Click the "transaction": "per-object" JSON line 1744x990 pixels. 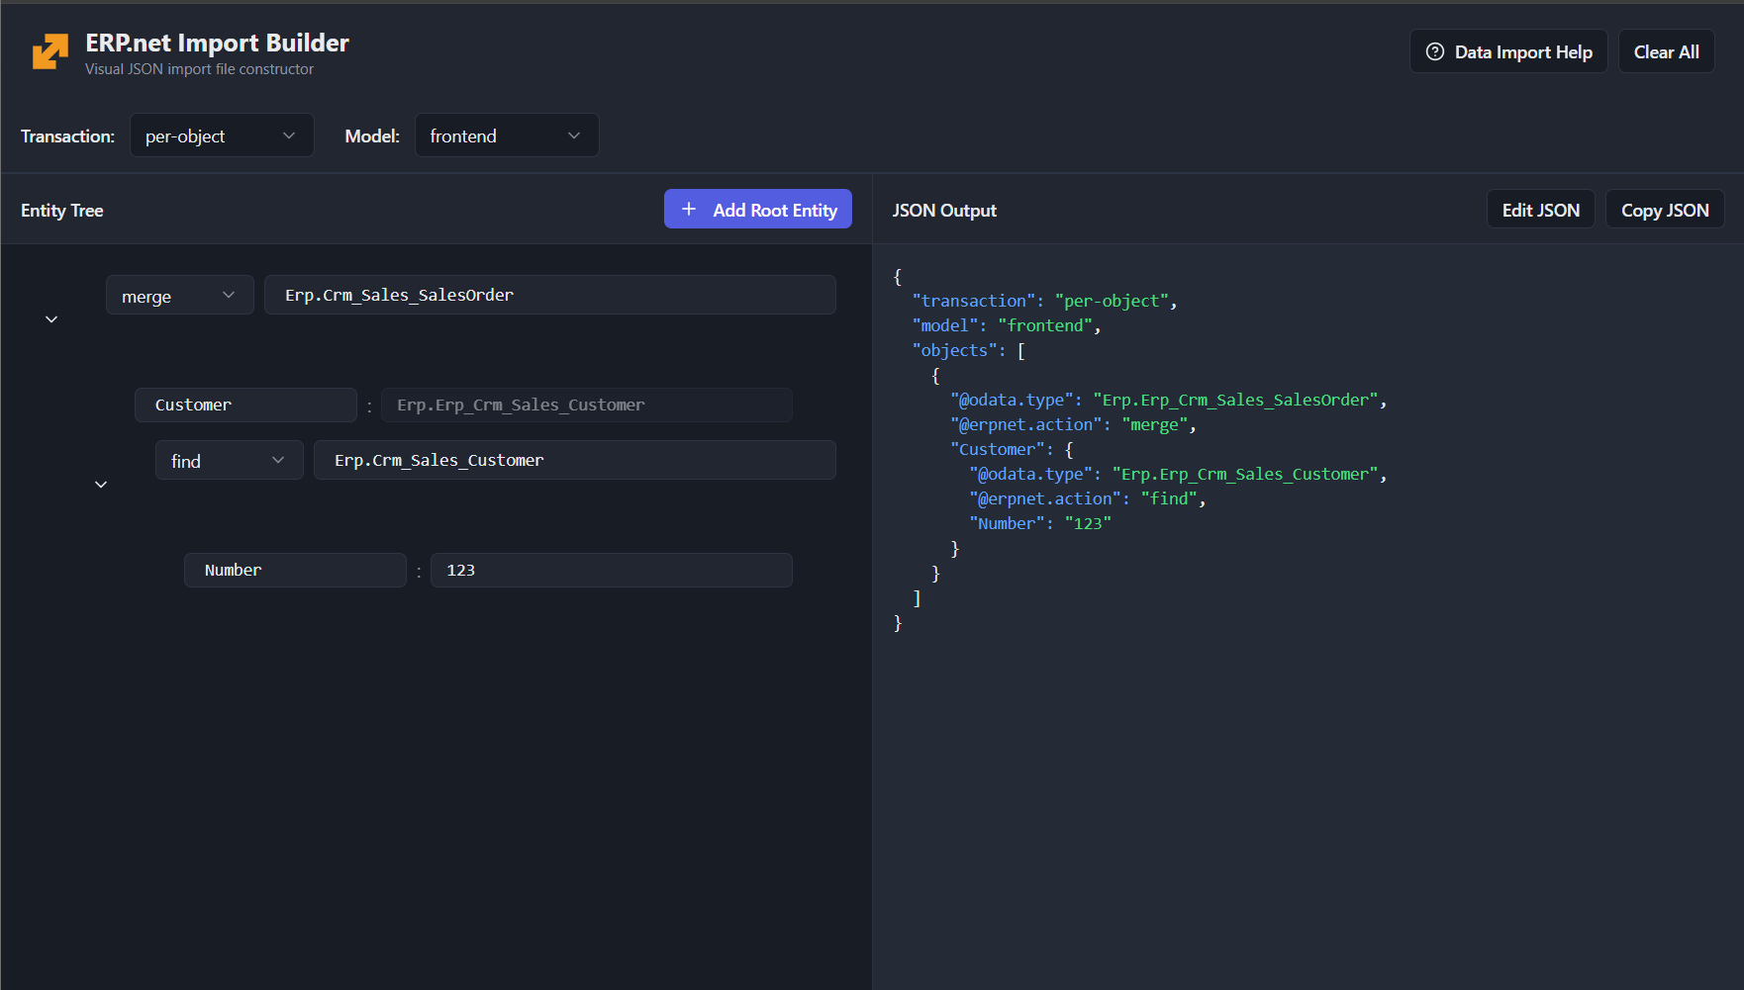coord(1044,301)
